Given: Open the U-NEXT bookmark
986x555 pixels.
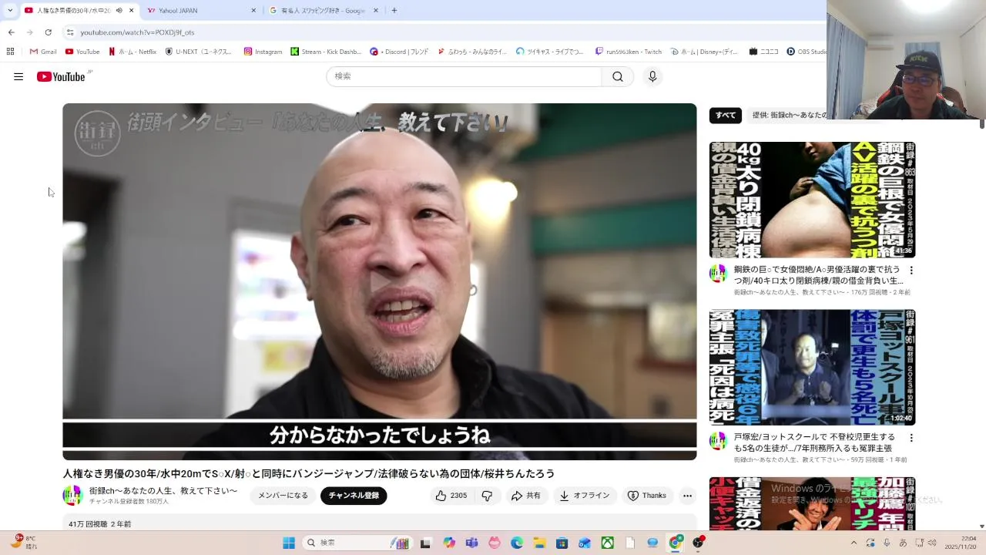Looking at the screenshot, I should 199,52.
